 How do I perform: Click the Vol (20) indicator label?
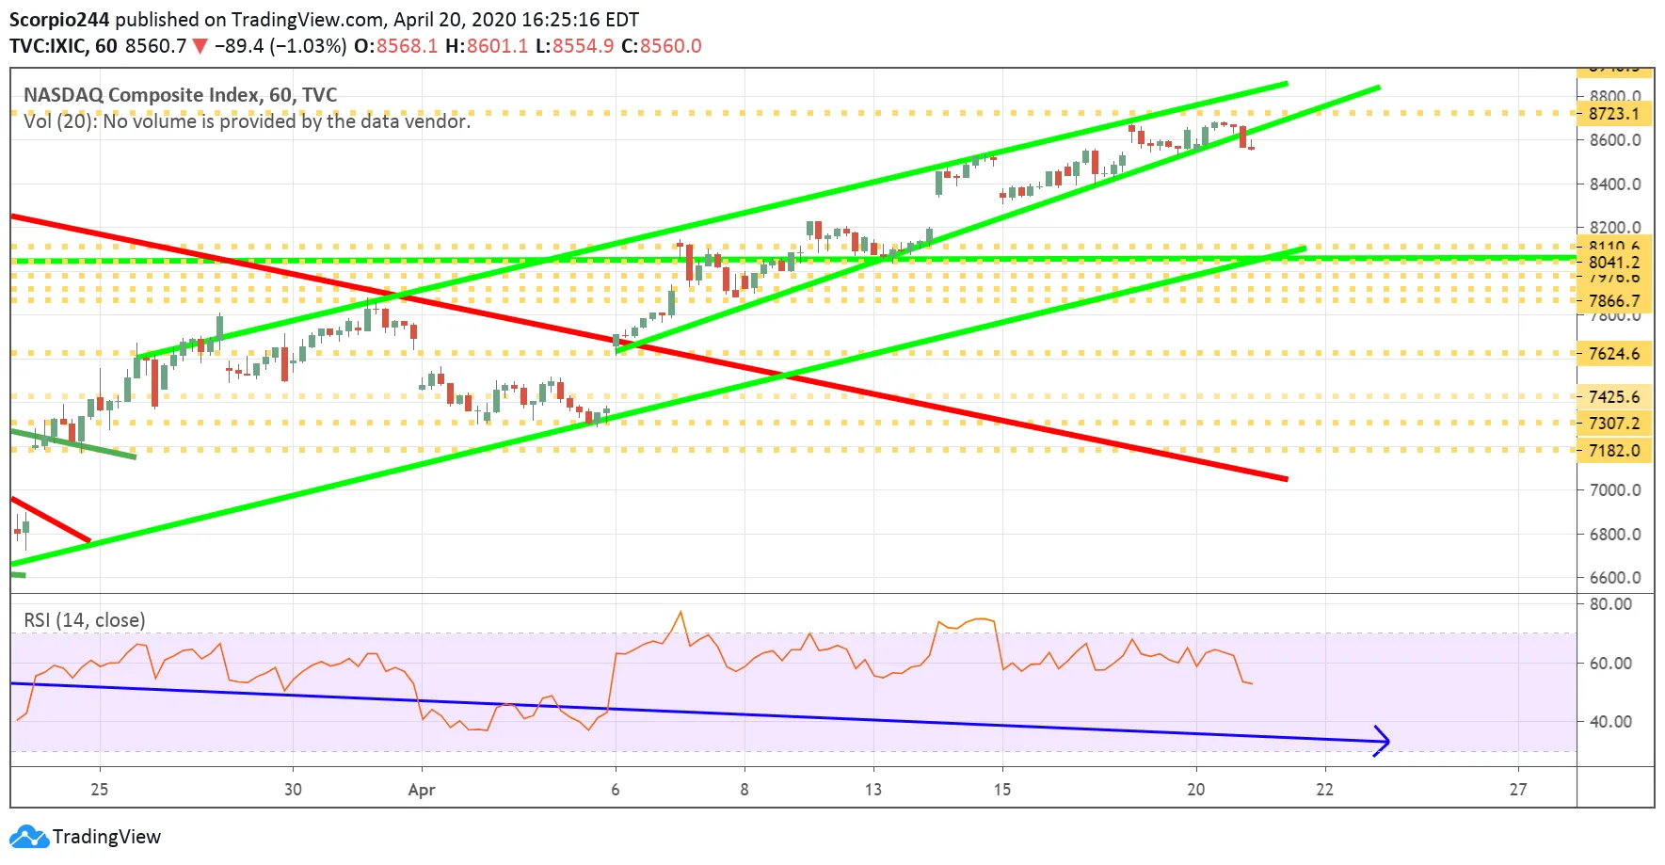[247, 121]
